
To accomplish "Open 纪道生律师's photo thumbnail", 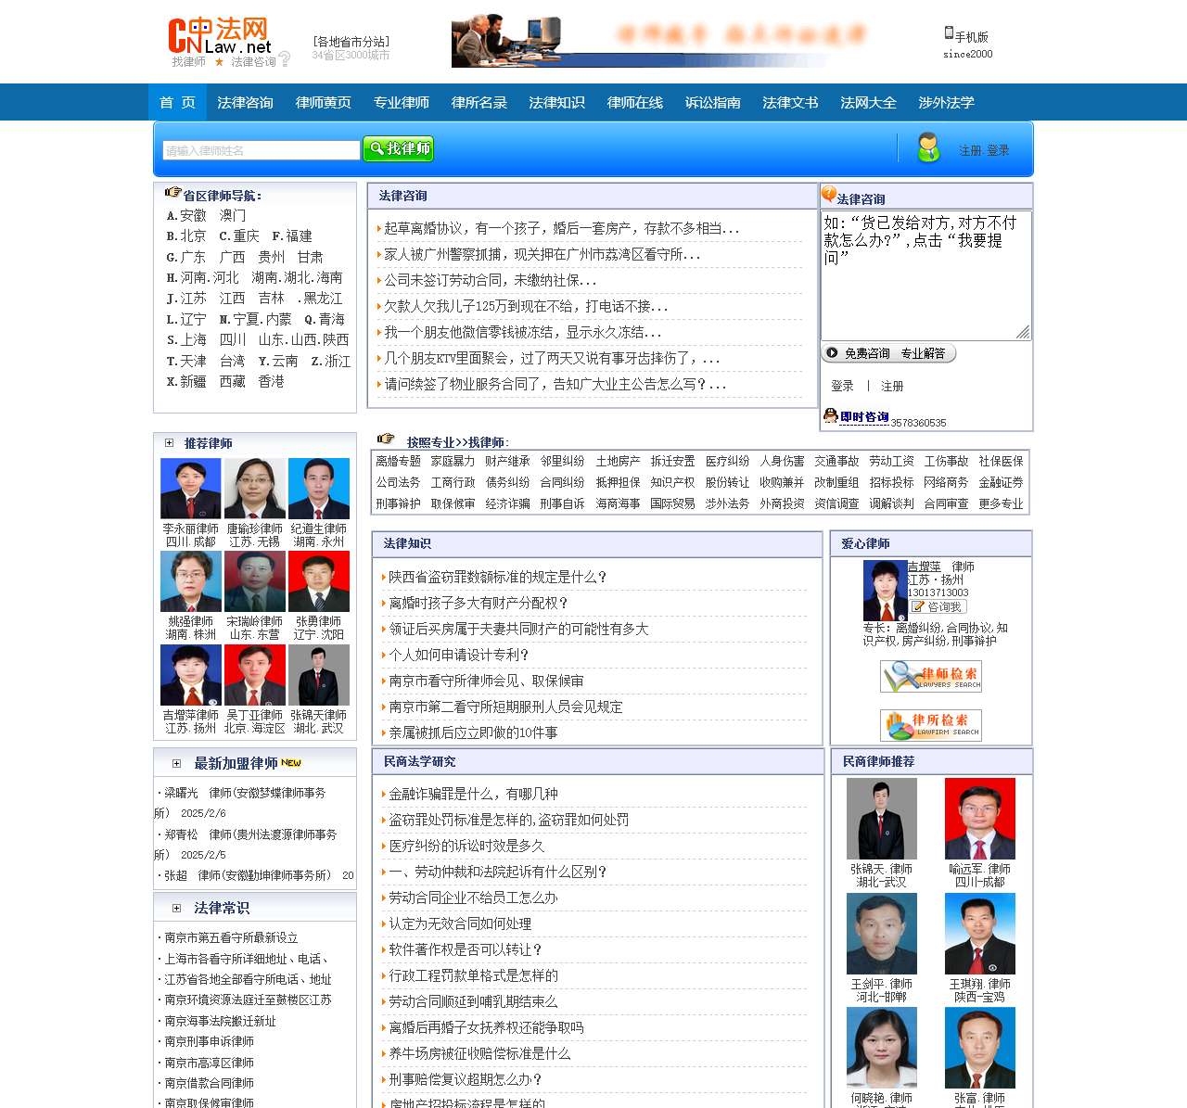I will click(319, 489).
